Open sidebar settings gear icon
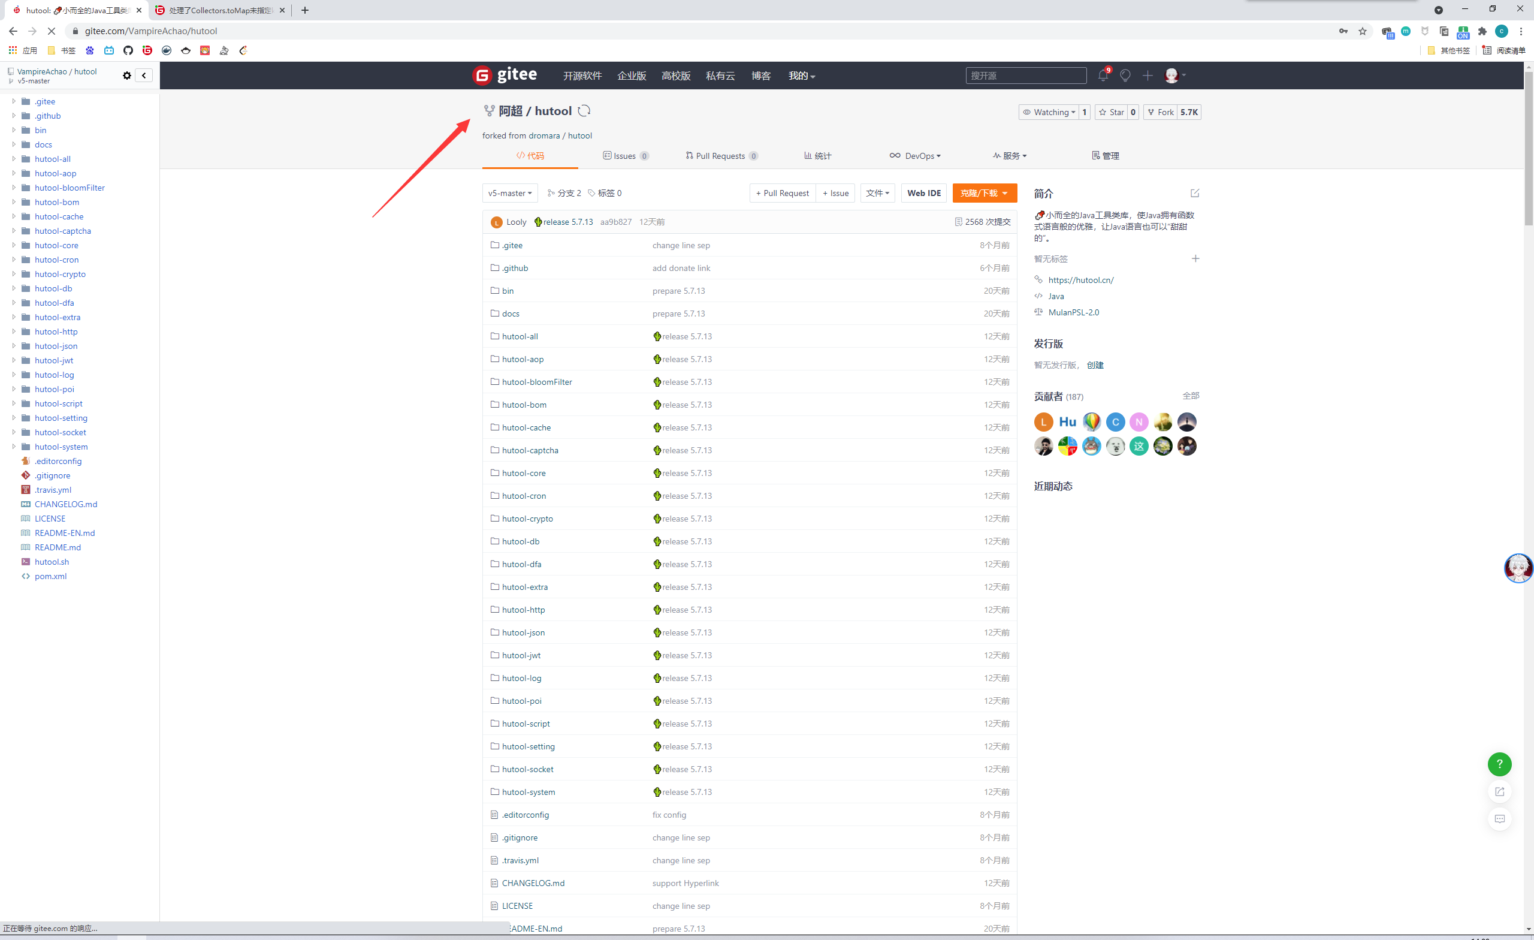The height and width of the screenshot is (940, 1534). tap(127, 76)
